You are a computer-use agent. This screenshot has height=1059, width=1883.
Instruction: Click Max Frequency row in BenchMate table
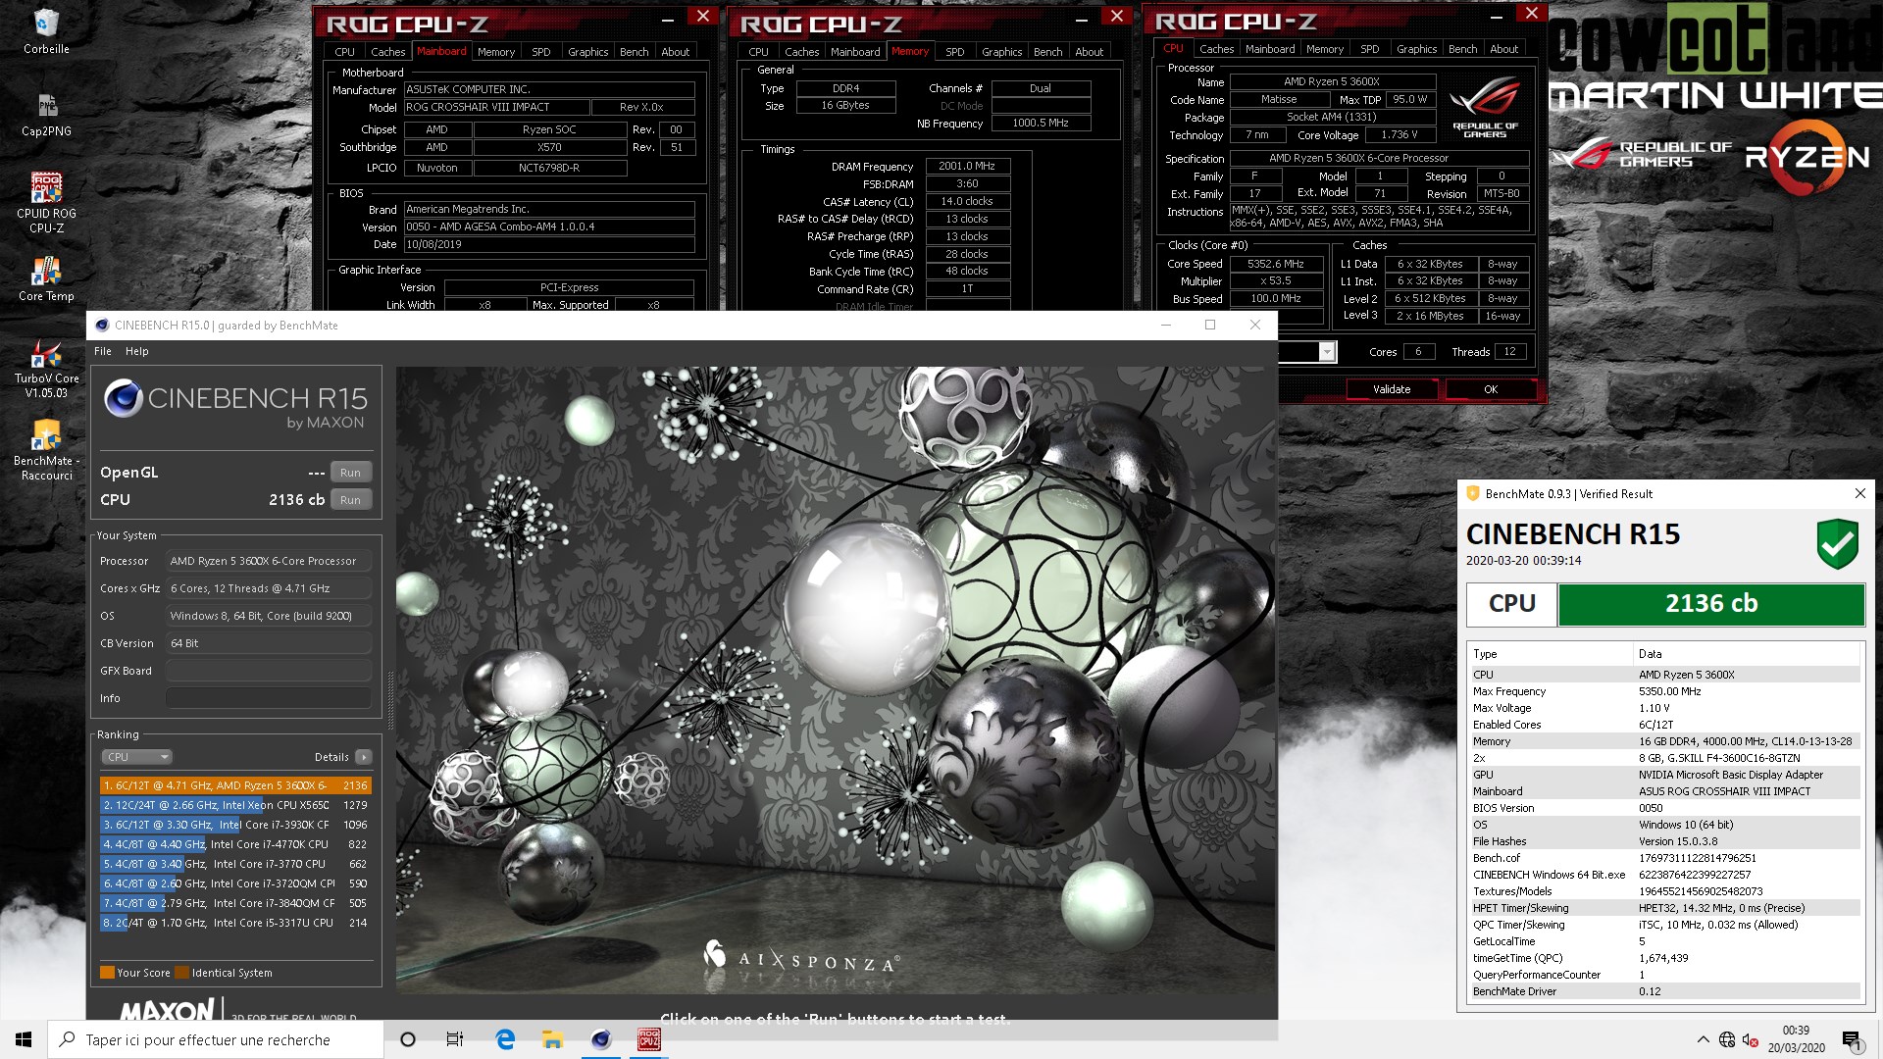[x=1664, y=691]
